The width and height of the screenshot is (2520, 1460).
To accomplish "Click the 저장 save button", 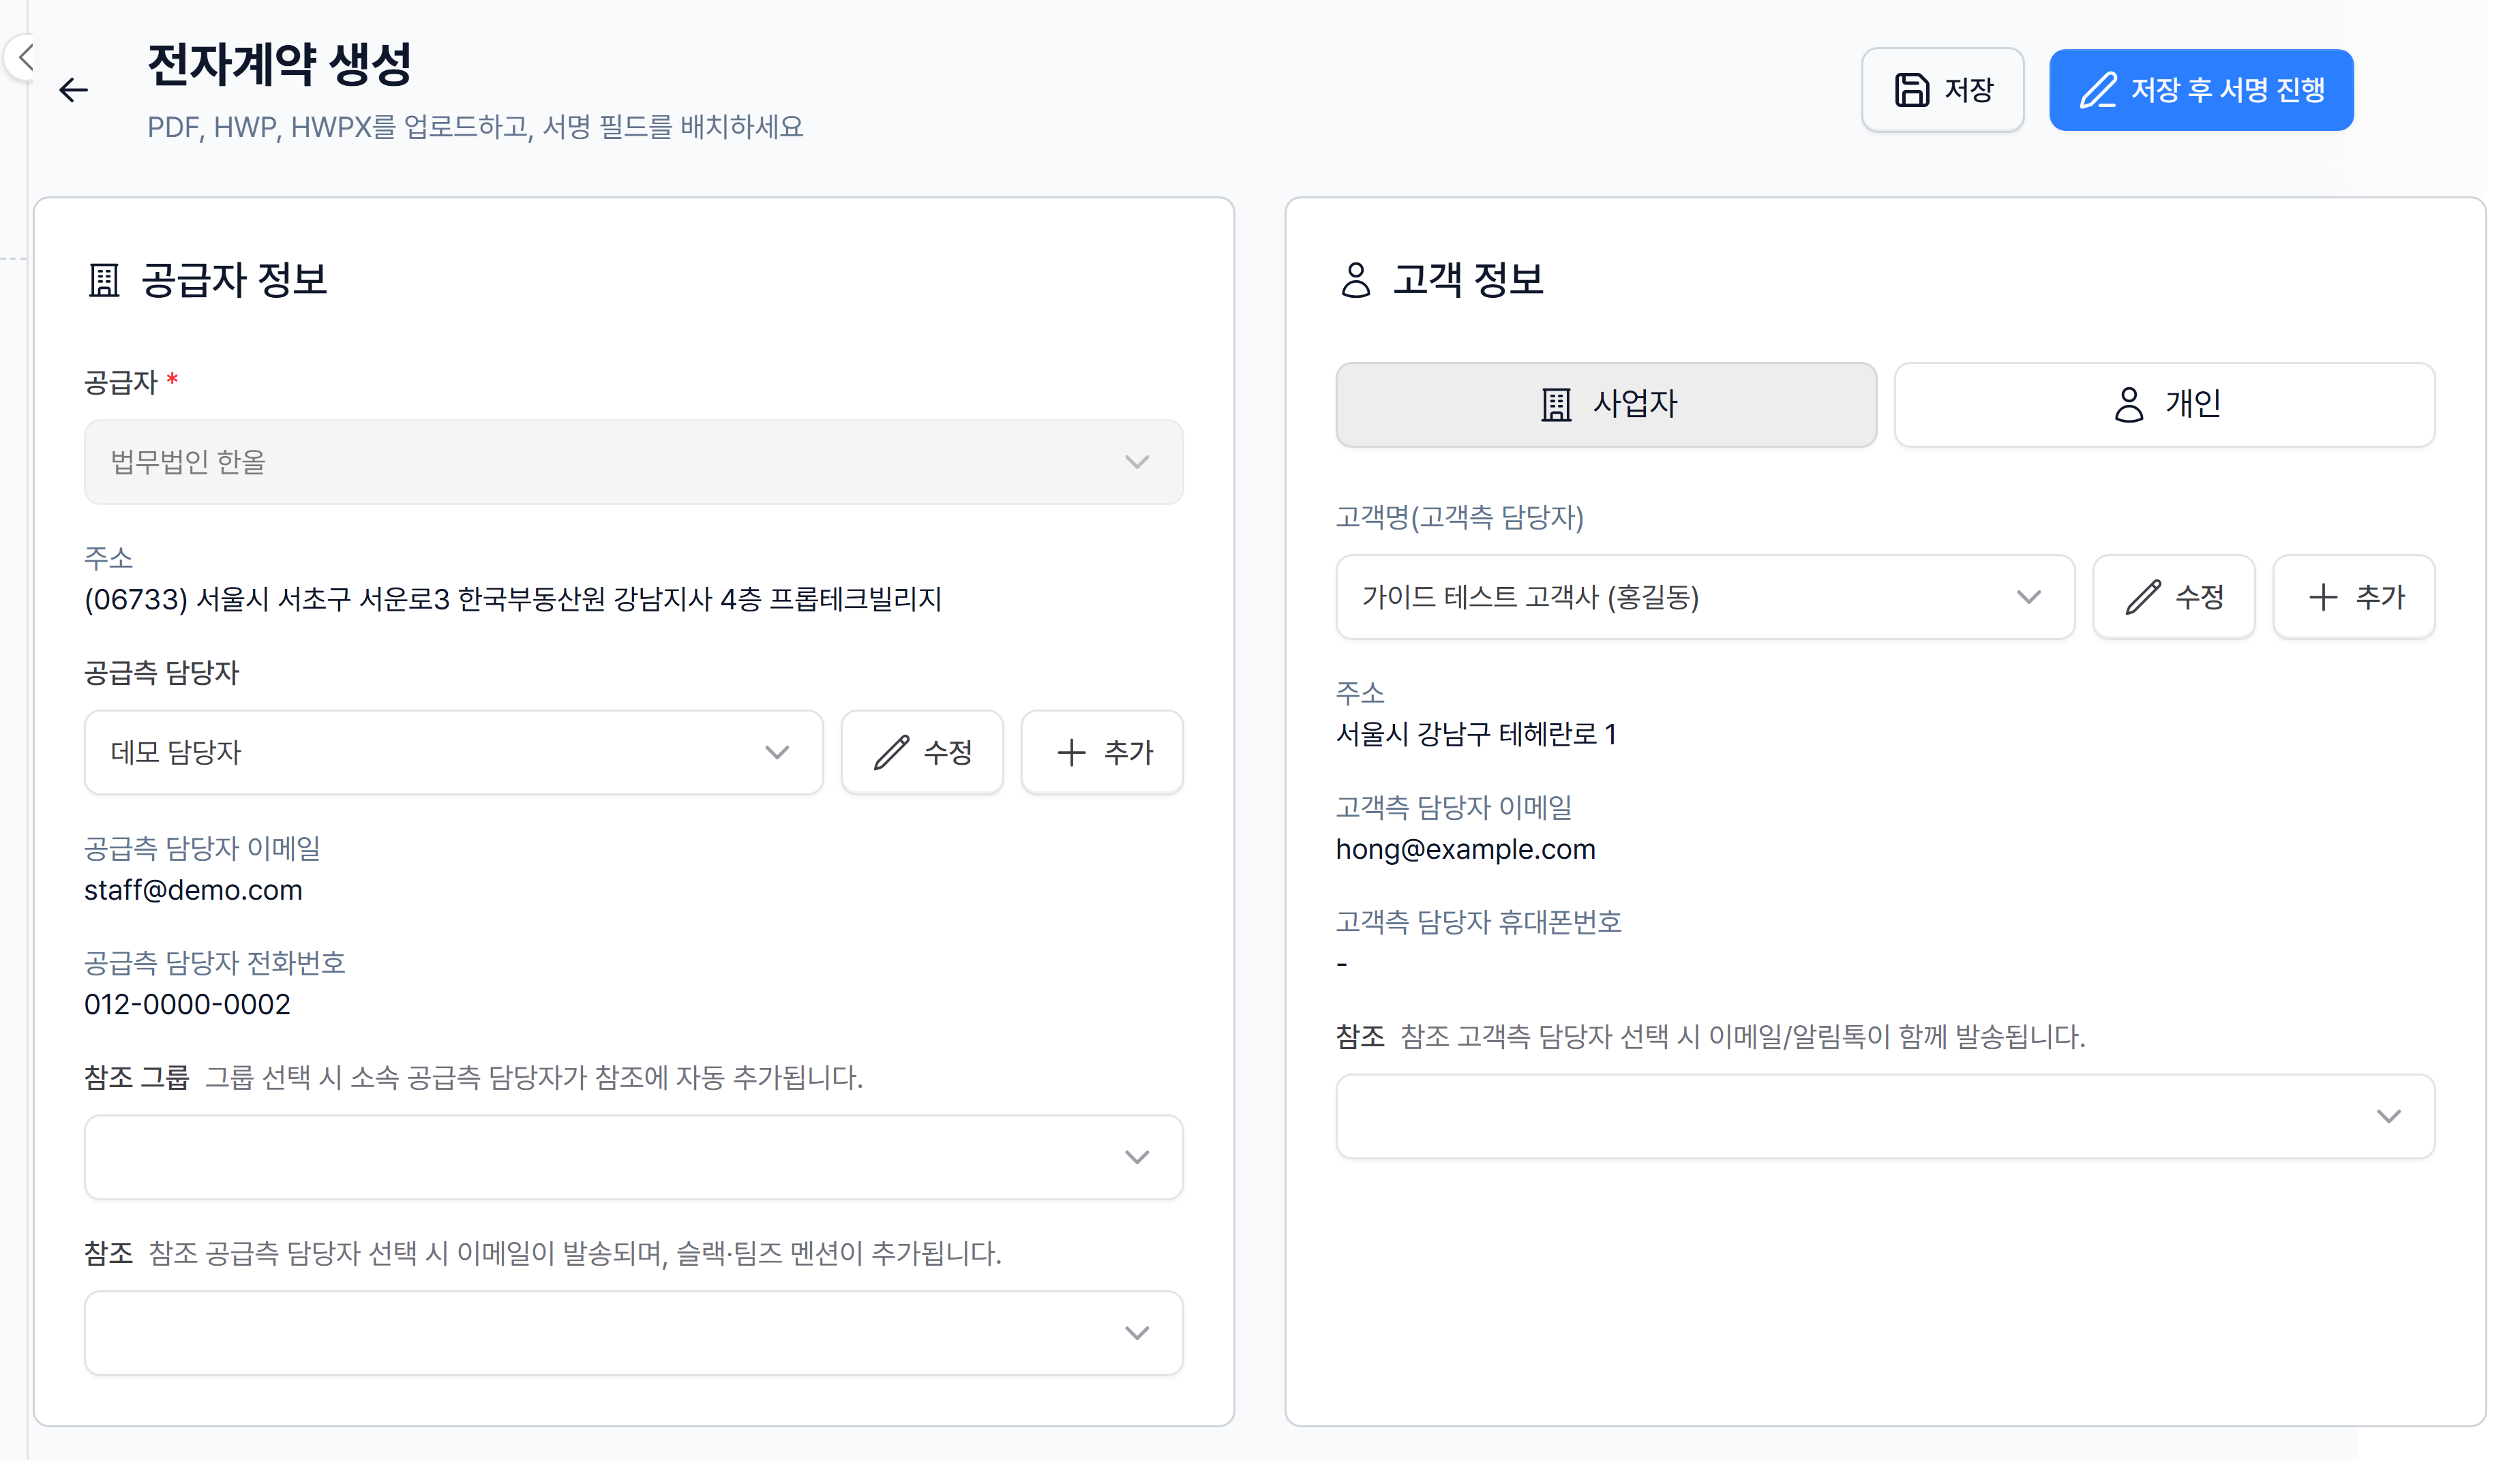I will [1942, 90].
